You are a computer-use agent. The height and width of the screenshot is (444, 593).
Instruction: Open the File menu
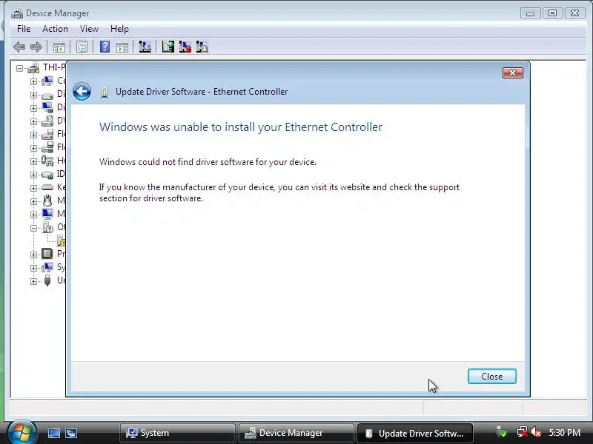24,29
